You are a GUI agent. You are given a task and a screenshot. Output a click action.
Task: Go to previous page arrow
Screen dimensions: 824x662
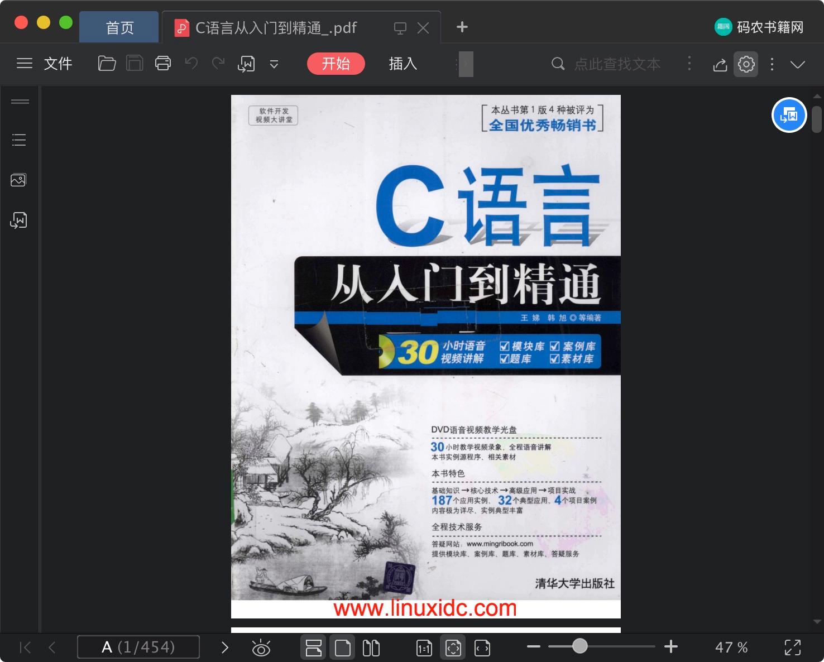tap(52, 647)
